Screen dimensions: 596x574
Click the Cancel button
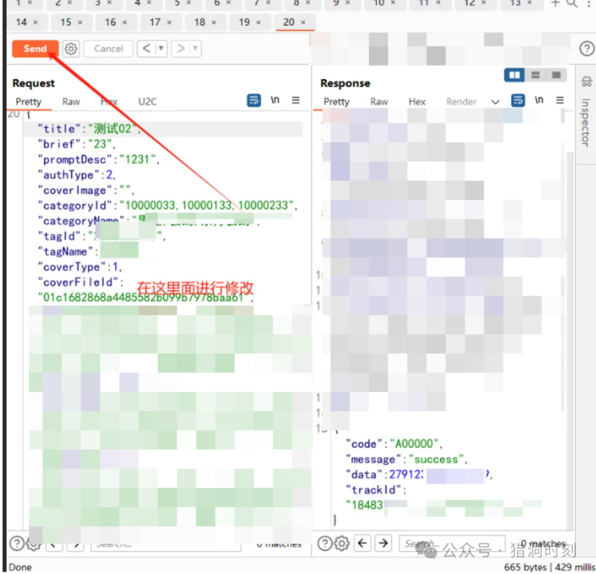click(108, 49)
